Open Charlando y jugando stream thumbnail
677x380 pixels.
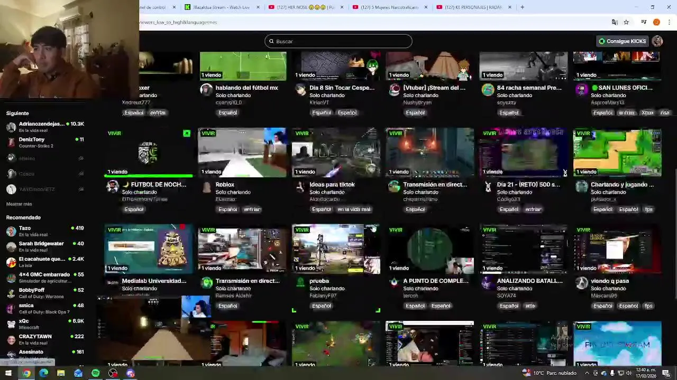pos(617,153)
